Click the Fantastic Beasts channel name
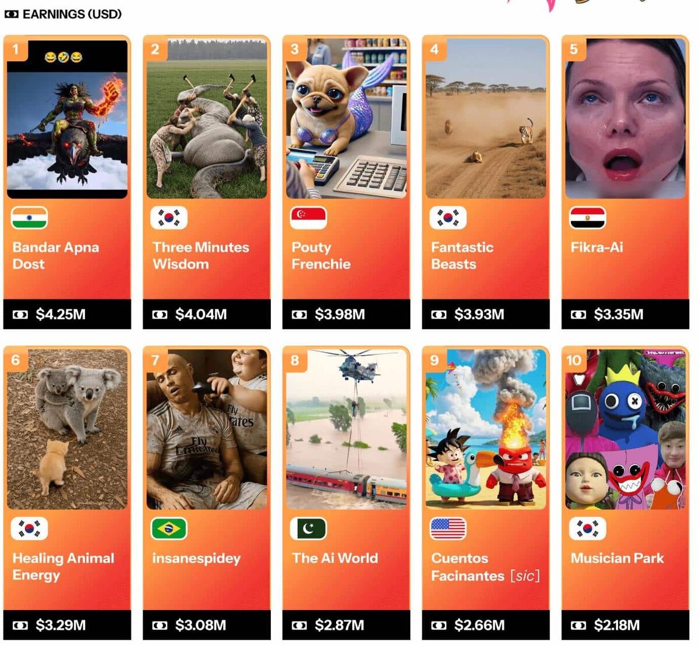Screen dimensions: 699x645 coord(462,256)
